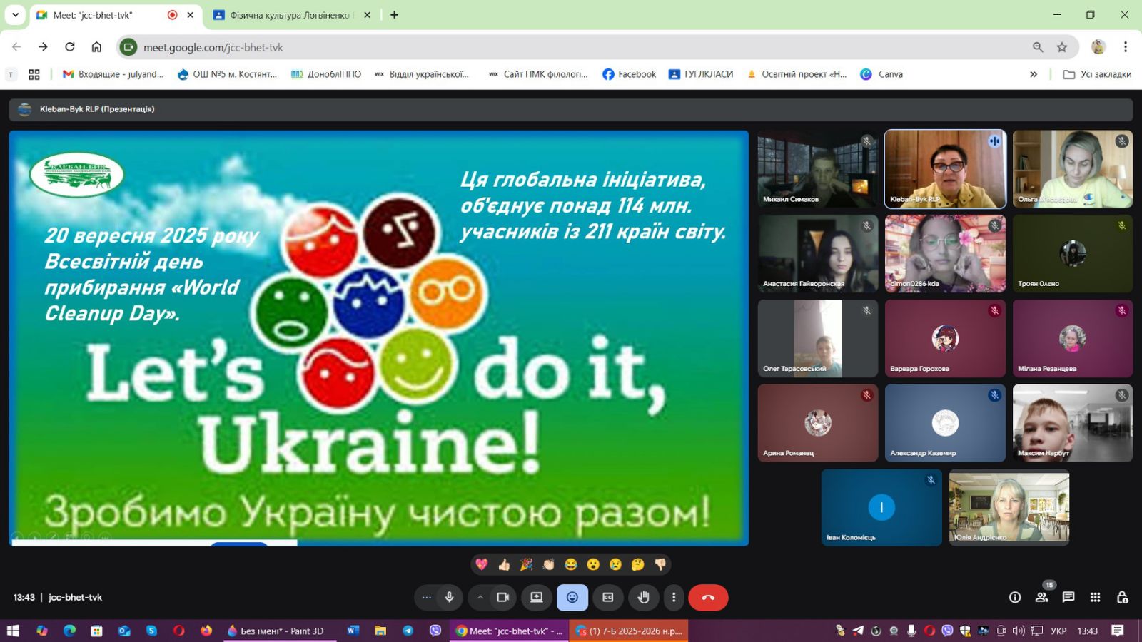Toggle the microphone on or off
This screenshot has width=1142, height=642.
tap(450, 598)
